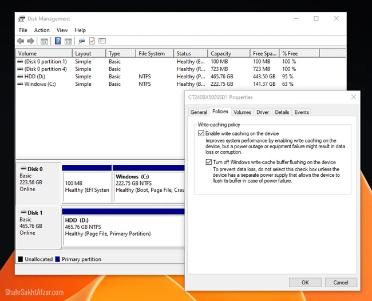Open the Driver tab
Viewport: 372px width, 301px height.
point(263,112)
